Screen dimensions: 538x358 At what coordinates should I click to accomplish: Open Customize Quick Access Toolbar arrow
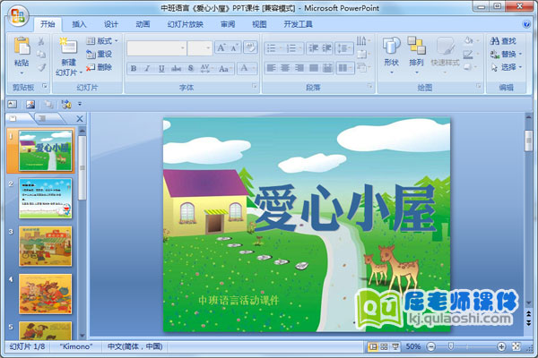coord(80,104)
